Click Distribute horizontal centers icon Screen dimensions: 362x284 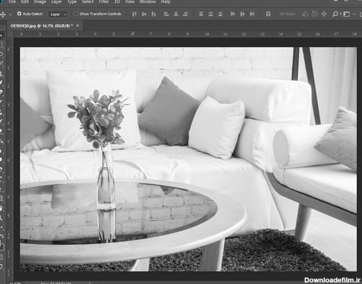(x=242, y=14)
